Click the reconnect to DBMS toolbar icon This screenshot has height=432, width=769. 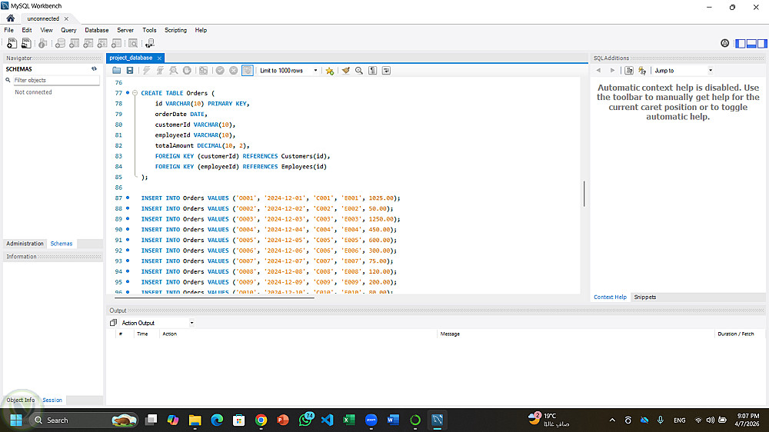point(149,44)
